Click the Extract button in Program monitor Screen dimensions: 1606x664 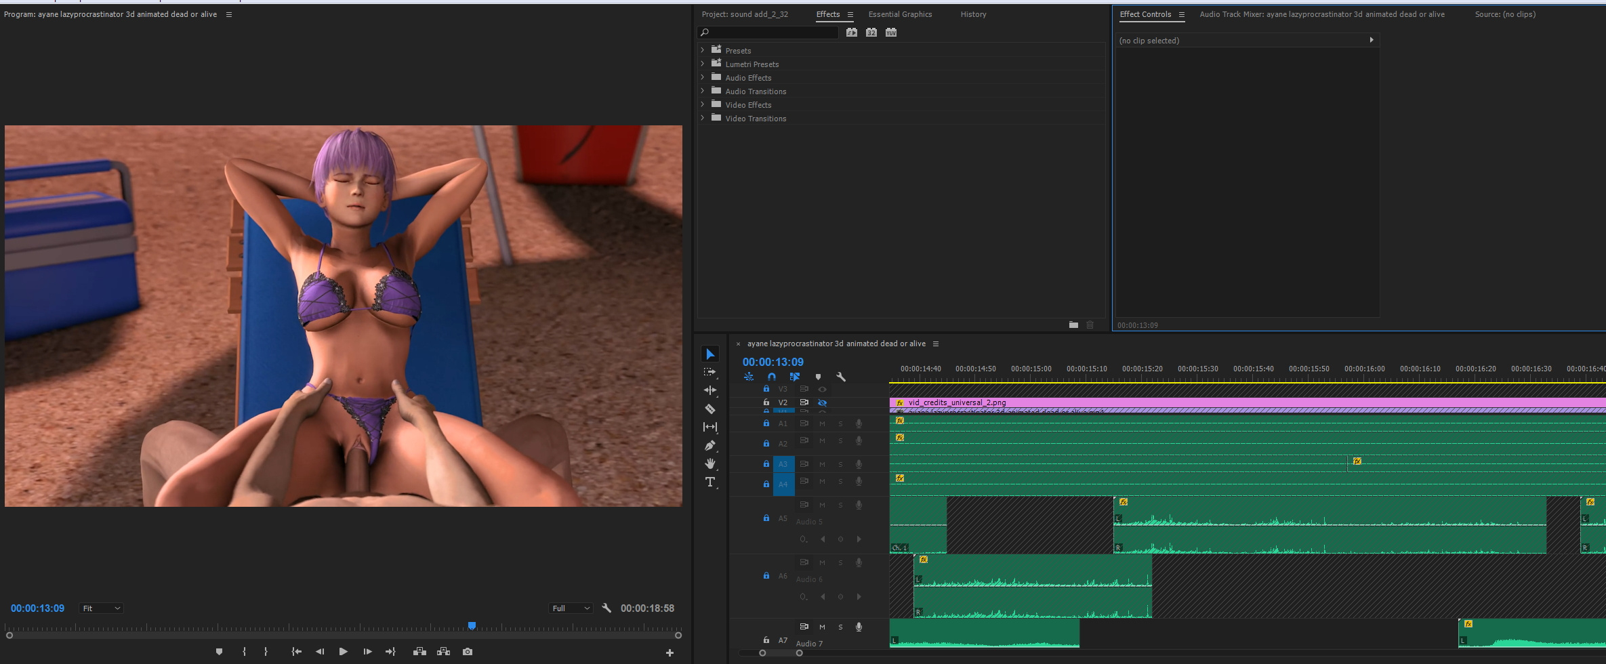(x=444, y=652)
